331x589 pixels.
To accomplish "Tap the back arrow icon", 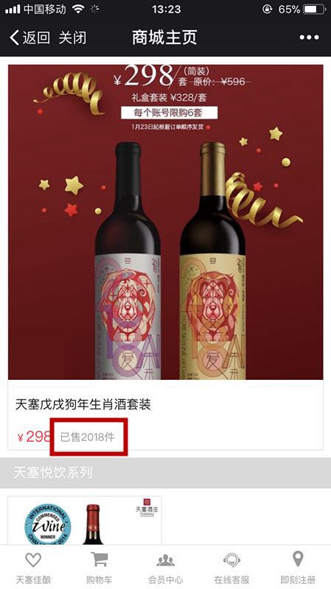I will point(14,38).
